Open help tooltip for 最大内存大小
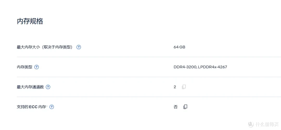The height and width of the screenshot is (130, 281). coord(79,47)
